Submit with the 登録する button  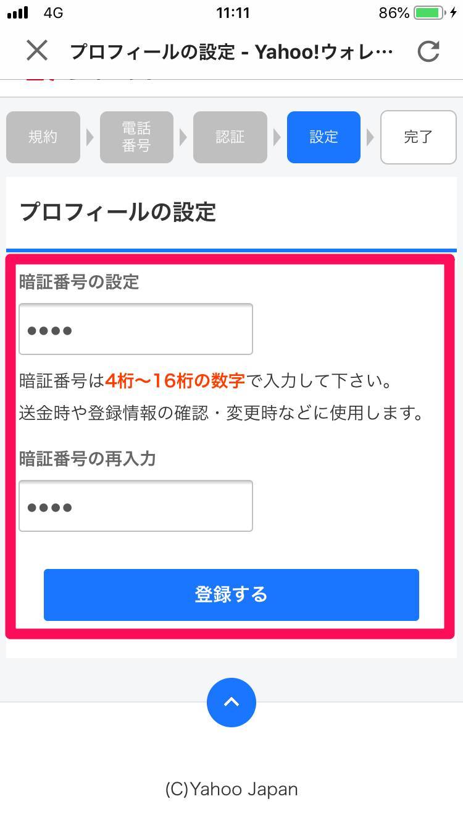231,595
